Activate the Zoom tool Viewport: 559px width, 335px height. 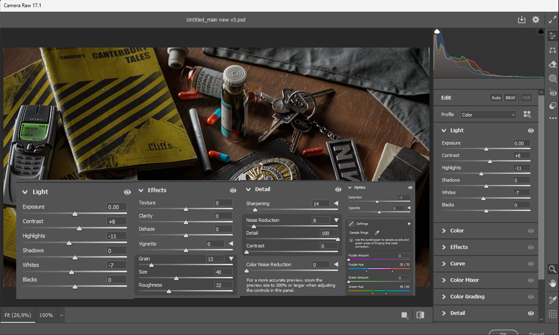(552, 269)
